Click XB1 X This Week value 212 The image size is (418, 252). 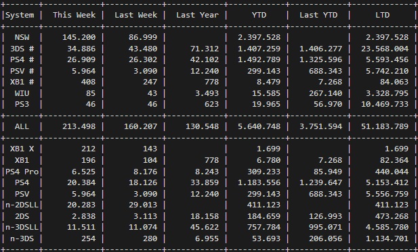click(89, 149)
